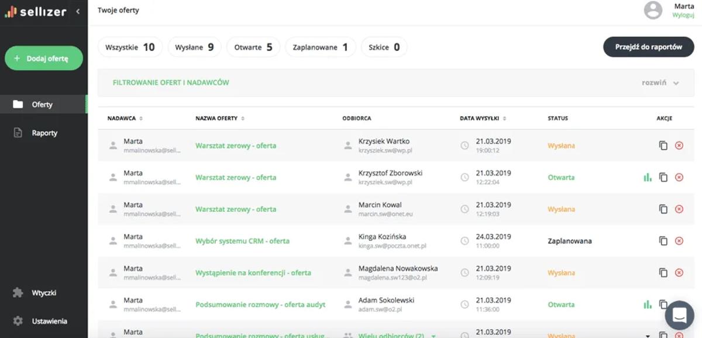
Task: Copy the Krzysiek Wartko offer
Action: point(663,146)
